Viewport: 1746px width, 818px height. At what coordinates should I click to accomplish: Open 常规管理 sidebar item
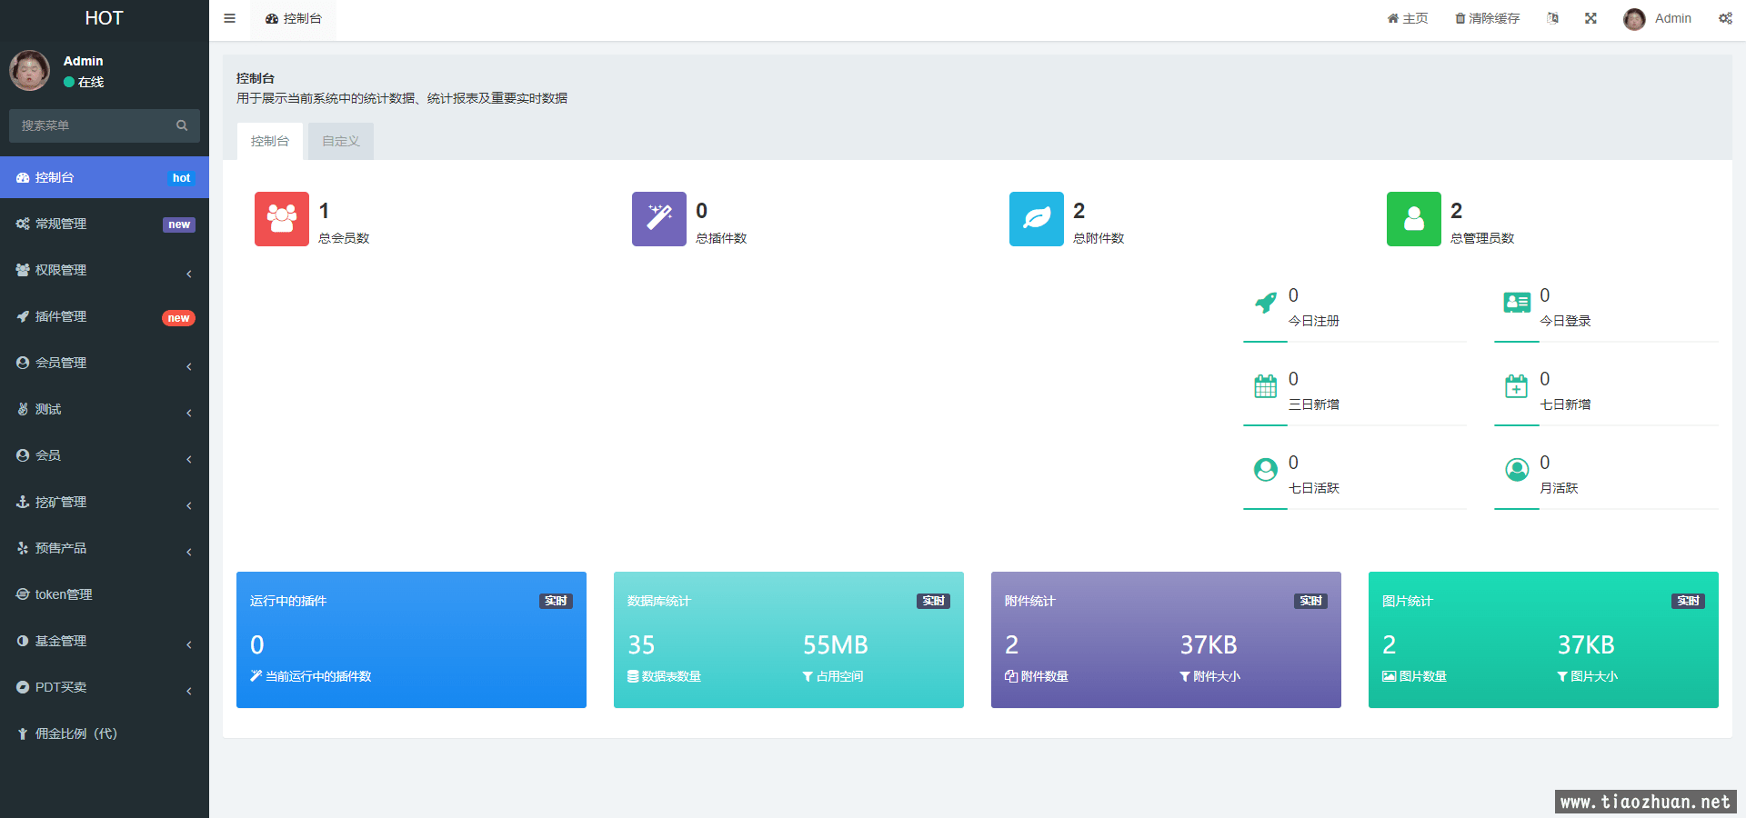tap(105, 224)
